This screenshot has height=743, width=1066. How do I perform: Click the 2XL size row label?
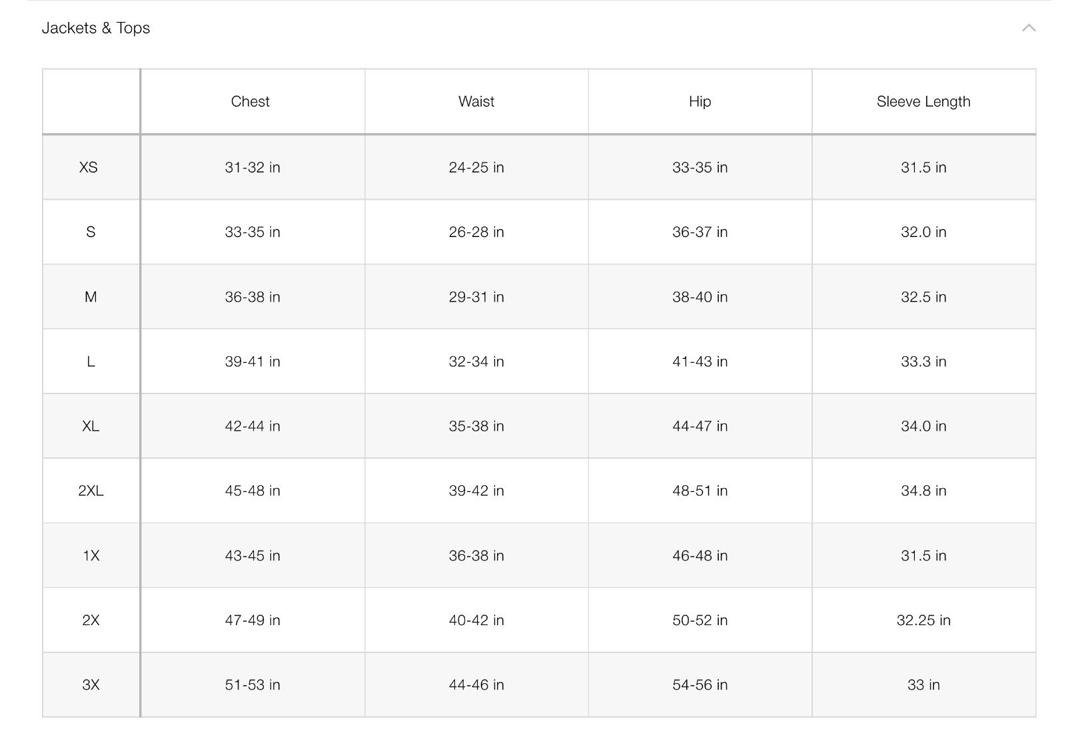[91, 491]
